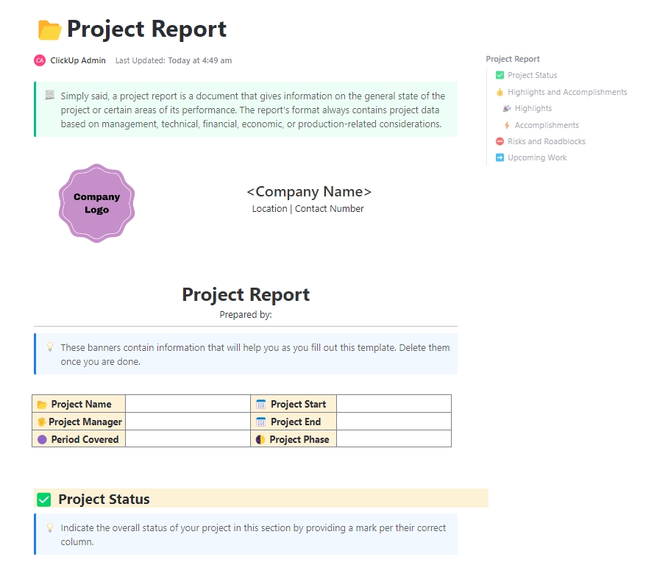Click the blue check beside Upcoming Work in sidebar
The width and height of the screenshot is (668, 565).
click(x=500, y=157)
